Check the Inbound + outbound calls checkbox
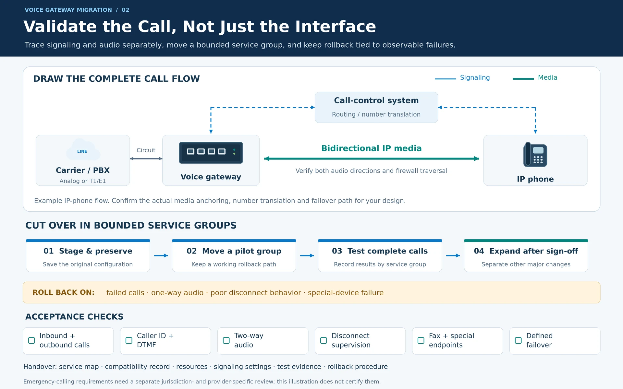This screenshot has width=623, height=389. point(31,340)
